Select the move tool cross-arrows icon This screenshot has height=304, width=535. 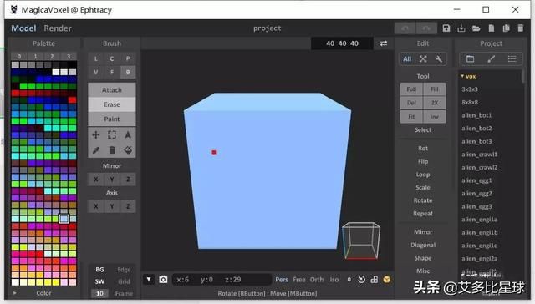point(96,135)
